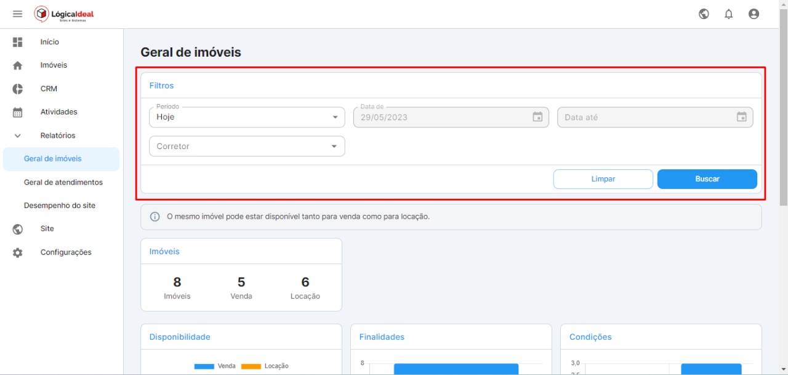Open the Data até calendar picker
The width and height of the screenshot is (788, 375).
(x=741, y=117)
